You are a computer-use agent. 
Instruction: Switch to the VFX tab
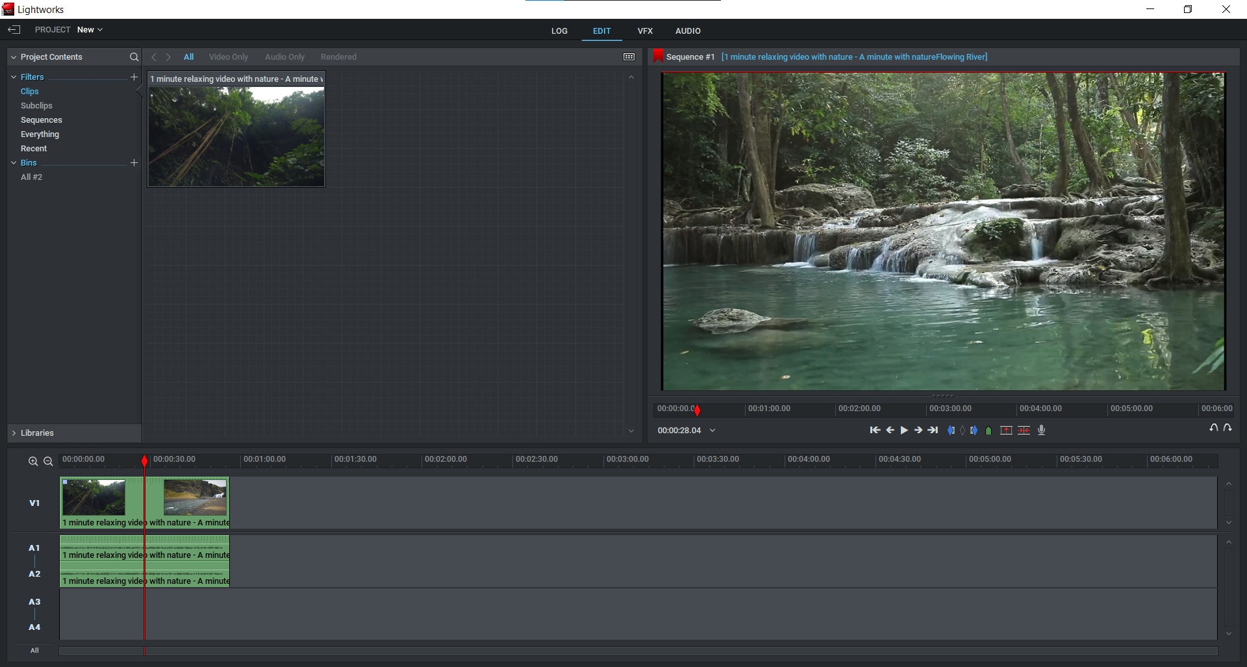644,31
